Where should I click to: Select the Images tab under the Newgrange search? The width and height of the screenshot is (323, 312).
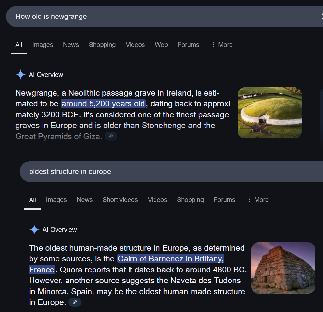[43, 45]
